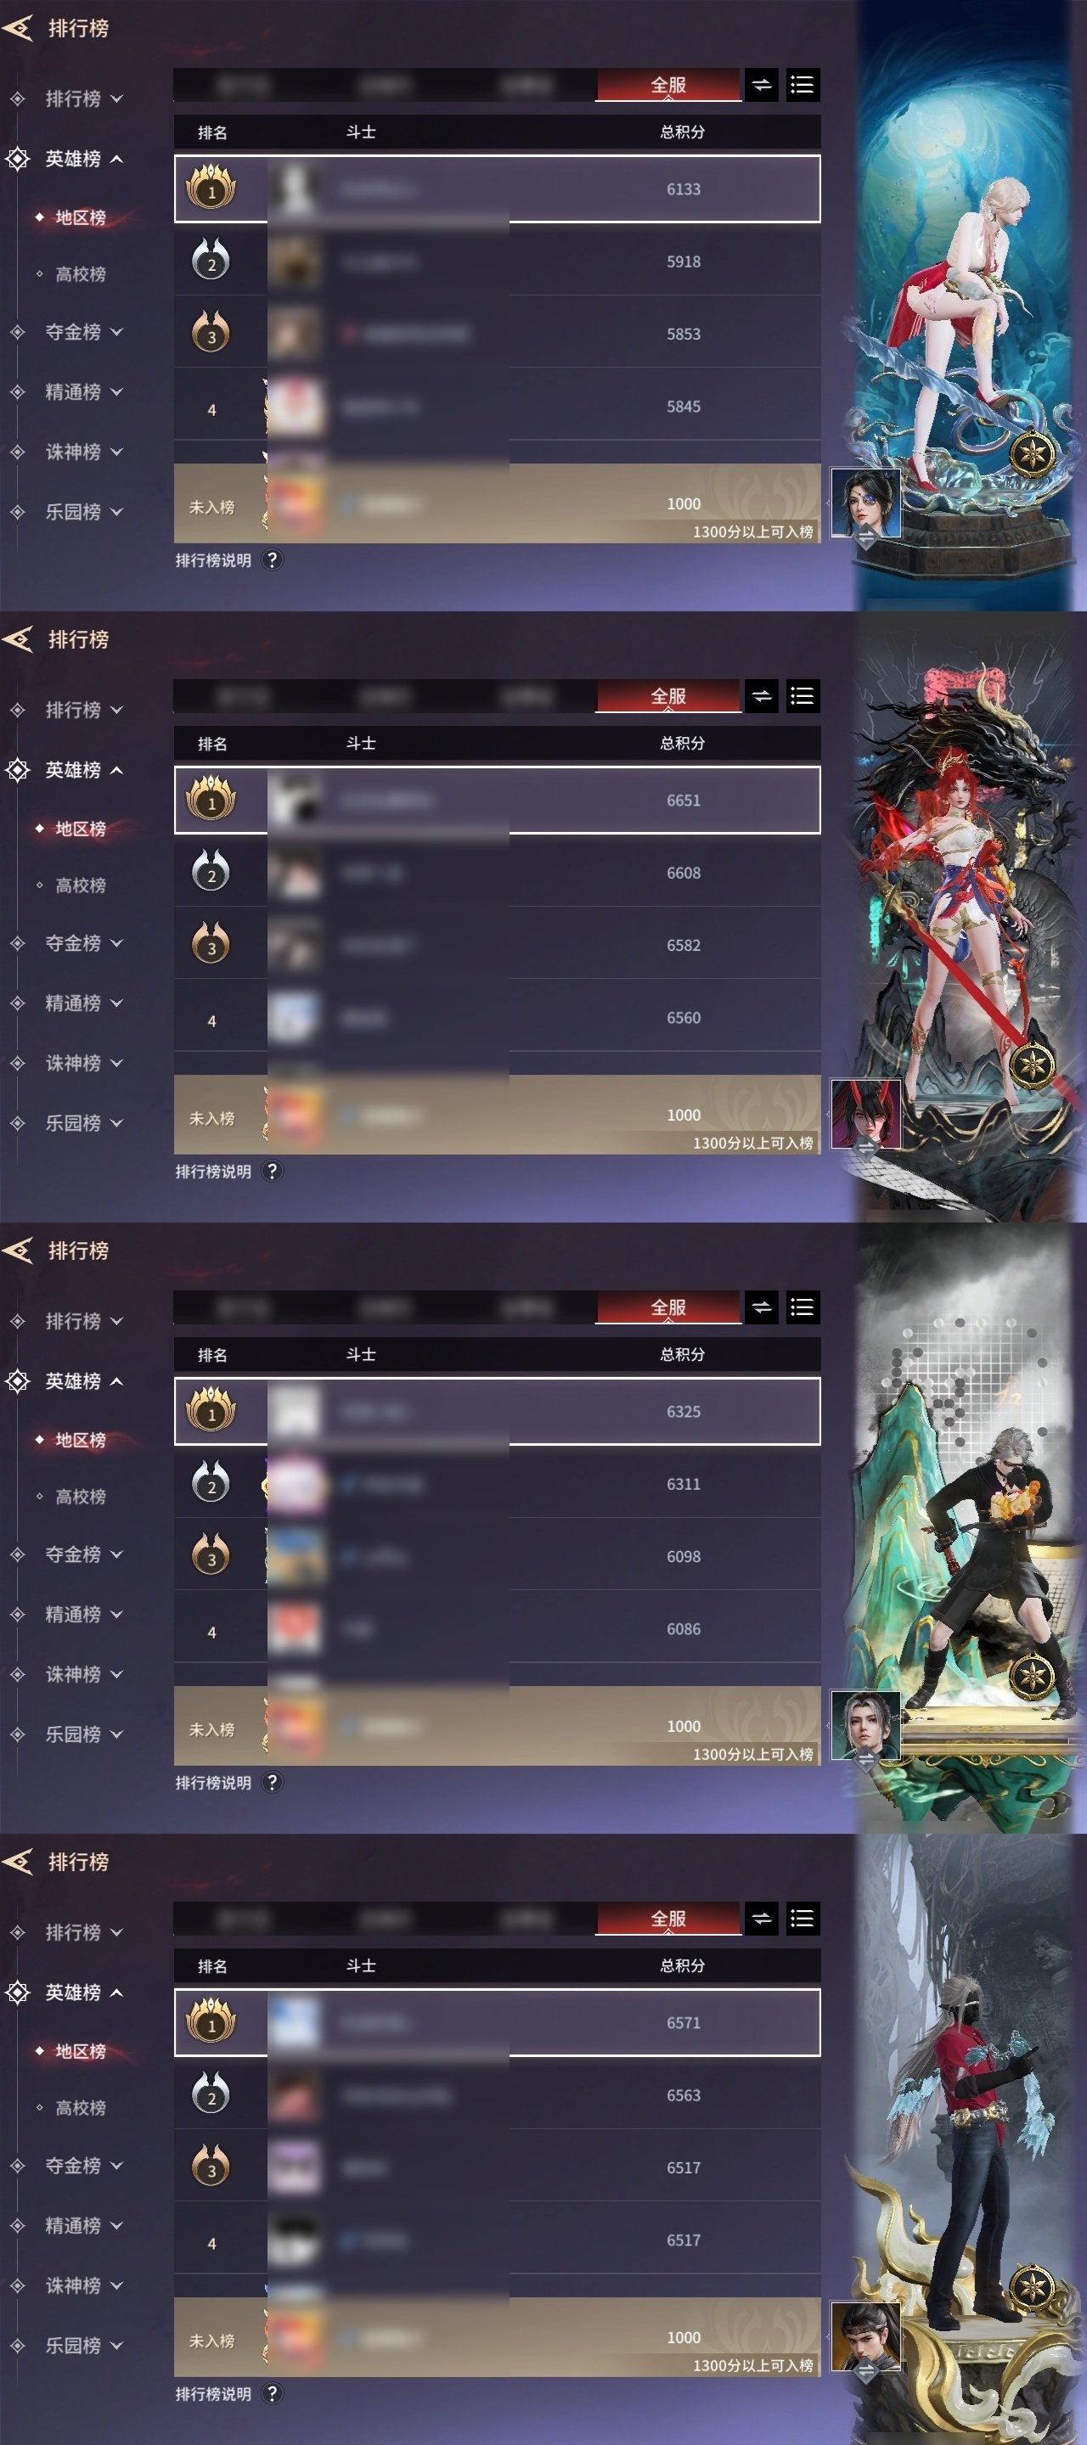
Task: Toggle the list view icon above the 6571 leaderboard
Action: [803, 1919]
